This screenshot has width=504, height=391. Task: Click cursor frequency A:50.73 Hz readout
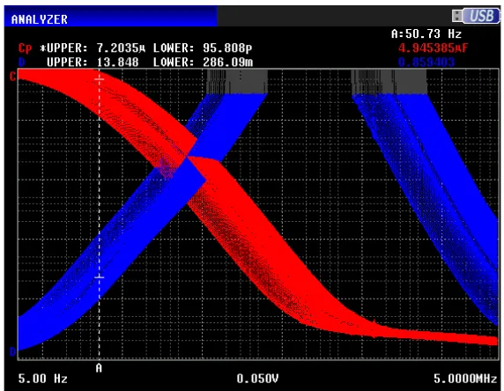pos(426,33)
